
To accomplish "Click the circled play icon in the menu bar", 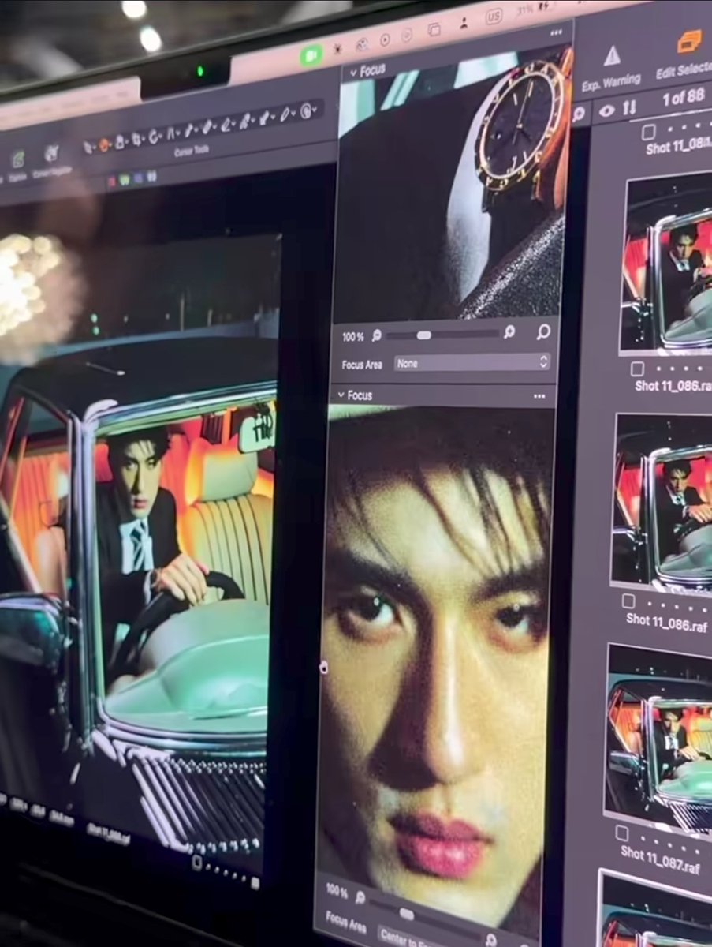I will [x=385, y=39].
